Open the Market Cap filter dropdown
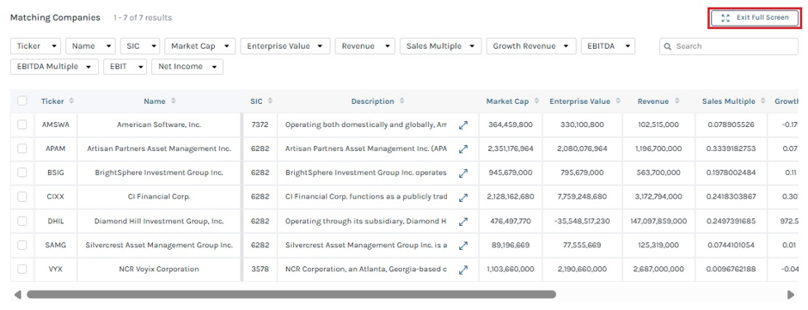The width and height of the screenshot is (808, 310). point(200,46)
